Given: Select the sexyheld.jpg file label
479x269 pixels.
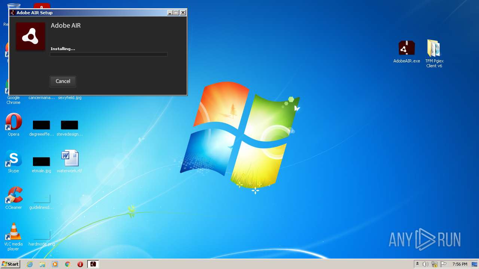Looking at the screenshot, I should (70, 98).
